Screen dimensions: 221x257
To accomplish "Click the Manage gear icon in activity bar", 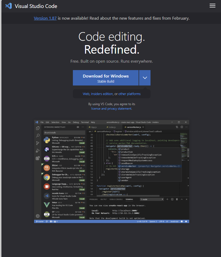I will (x=38, y=216).
